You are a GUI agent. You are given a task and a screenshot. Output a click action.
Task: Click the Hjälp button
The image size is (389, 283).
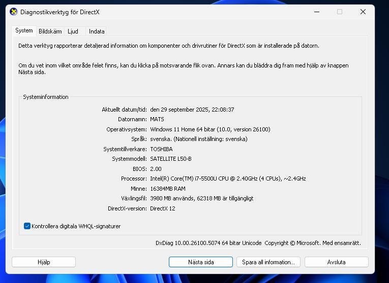pos(44,262)
